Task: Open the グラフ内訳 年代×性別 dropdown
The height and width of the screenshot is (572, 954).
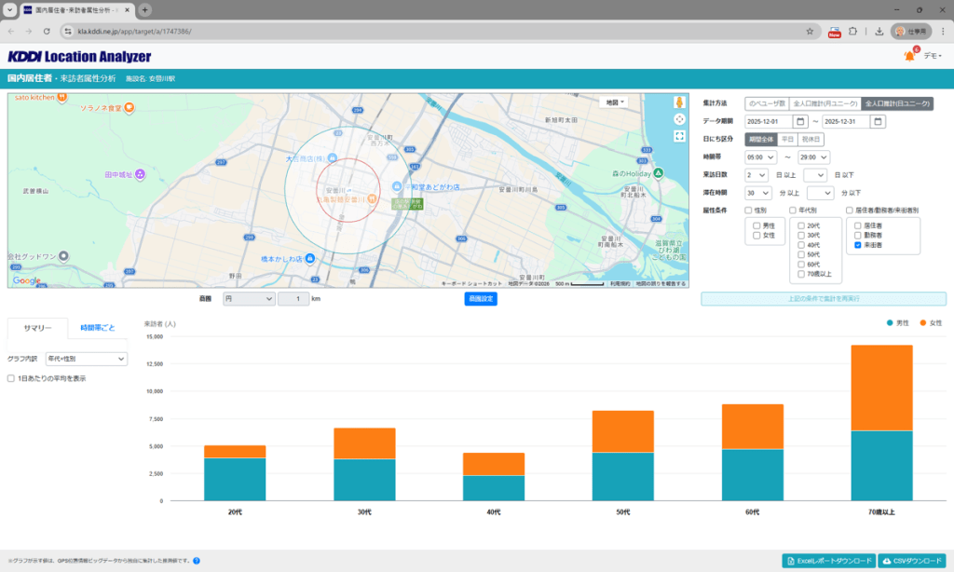Action: click(x=87, y=359)
